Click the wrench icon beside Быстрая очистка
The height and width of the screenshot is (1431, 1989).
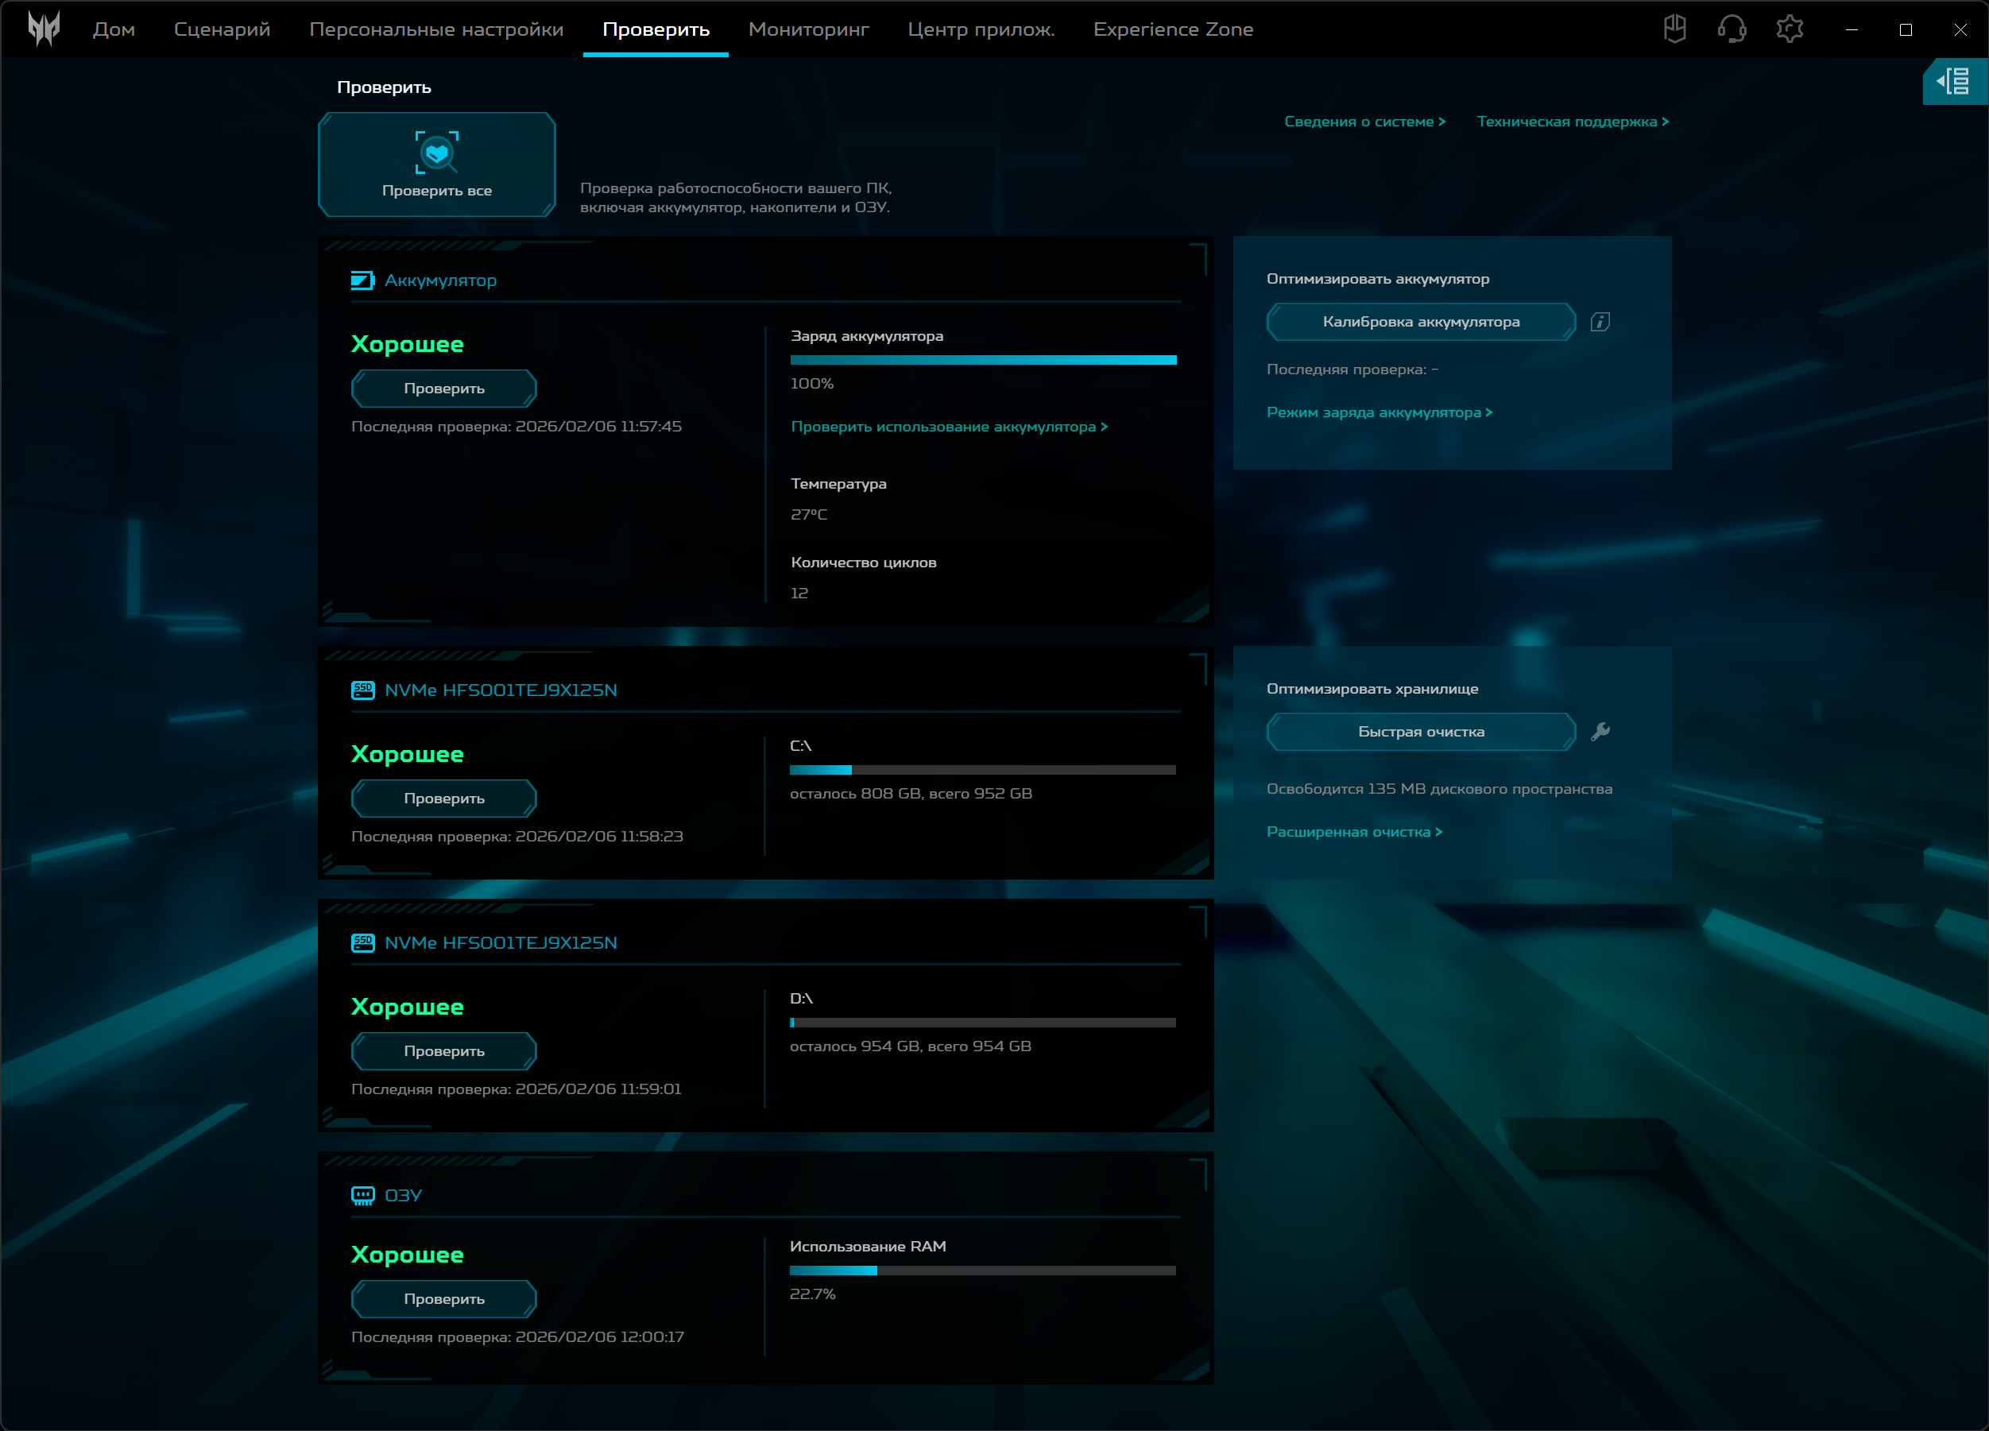[x=1600, y=731]
